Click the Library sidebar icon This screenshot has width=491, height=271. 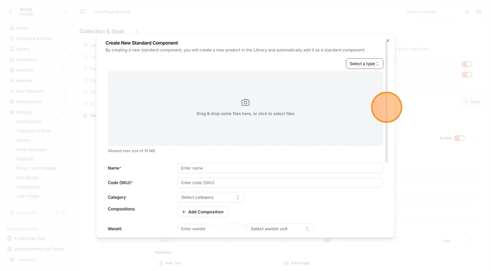11,49
